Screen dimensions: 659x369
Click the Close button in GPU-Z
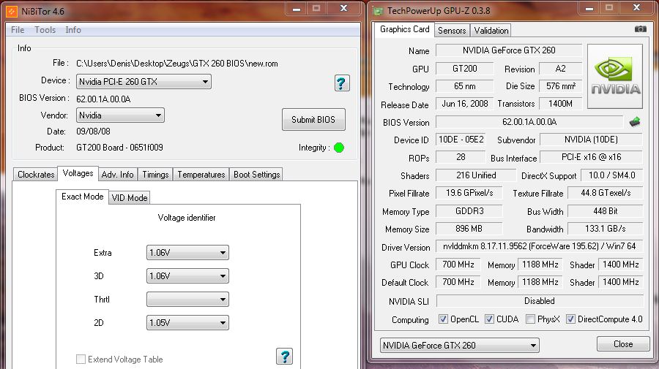click(623, 344)
